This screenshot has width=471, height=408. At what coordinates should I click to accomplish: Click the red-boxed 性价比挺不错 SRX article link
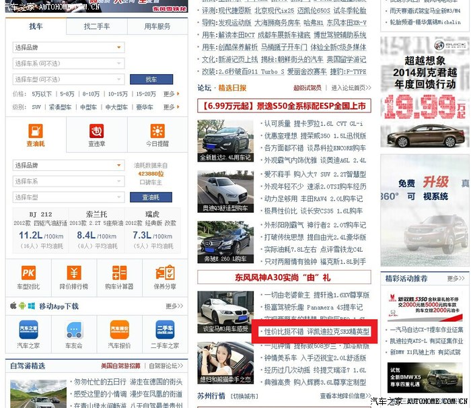(316, 332)
